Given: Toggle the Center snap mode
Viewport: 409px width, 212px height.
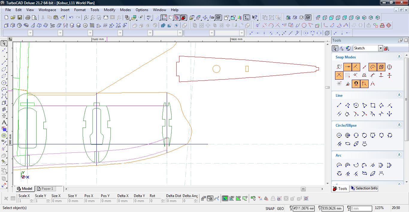Looking at the screenshot, I should click(373, 67).
